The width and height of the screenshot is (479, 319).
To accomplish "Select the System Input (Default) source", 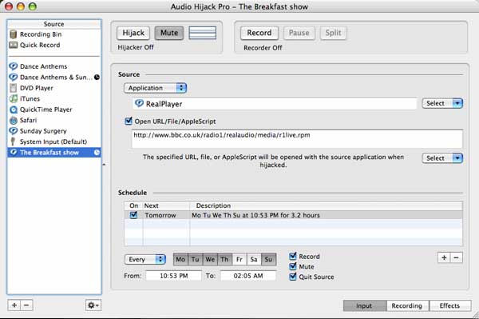I will coord(54,142).
